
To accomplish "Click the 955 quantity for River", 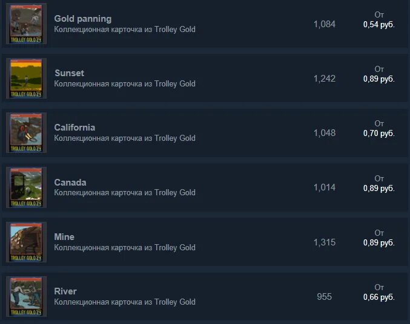I will tap(324, 297).
